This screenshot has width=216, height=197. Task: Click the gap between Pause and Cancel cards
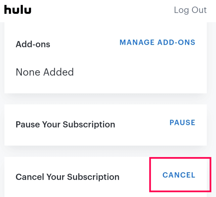(106, 151)
